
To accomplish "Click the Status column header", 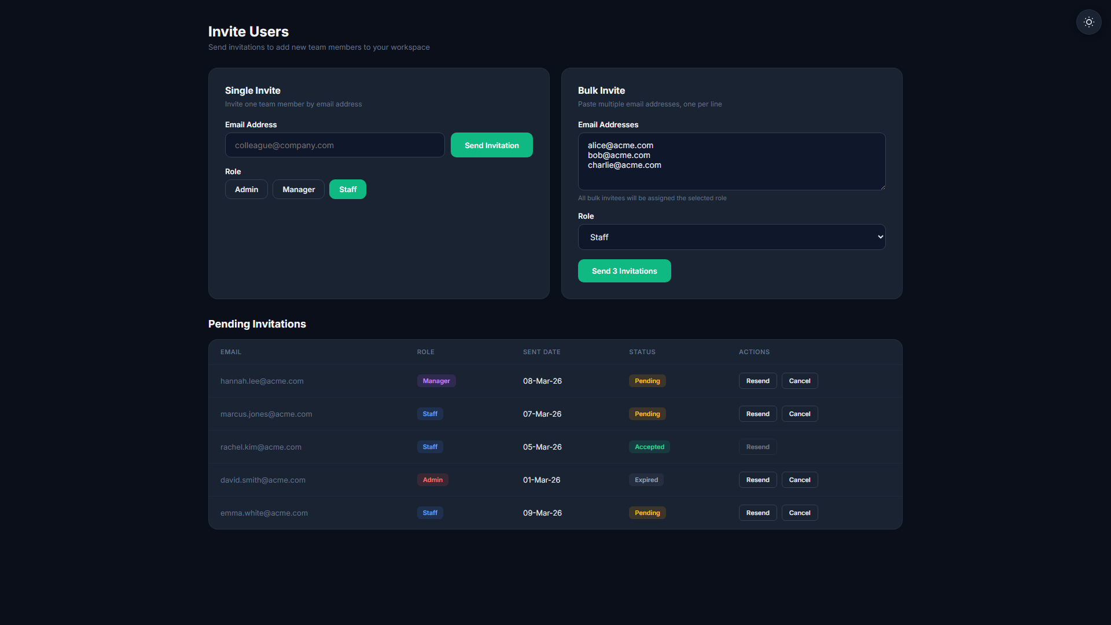I will [642, 352].
